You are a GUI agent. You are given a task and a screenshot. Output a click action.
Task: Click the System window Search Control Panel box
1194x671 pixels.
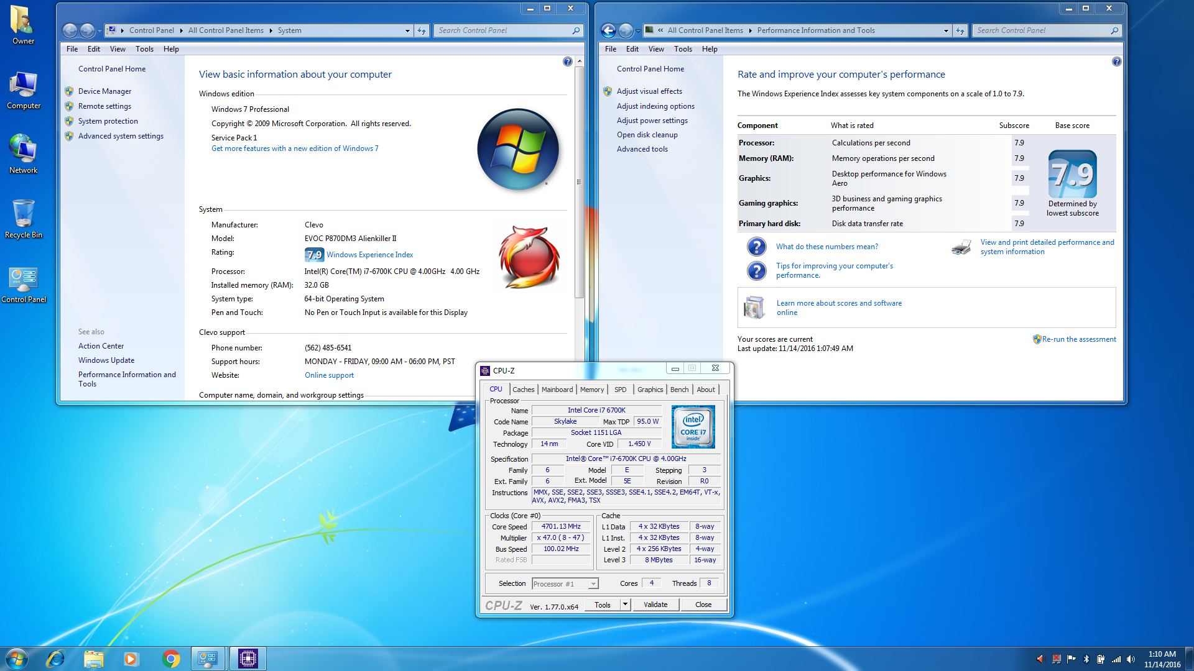(x=508, y=30)
